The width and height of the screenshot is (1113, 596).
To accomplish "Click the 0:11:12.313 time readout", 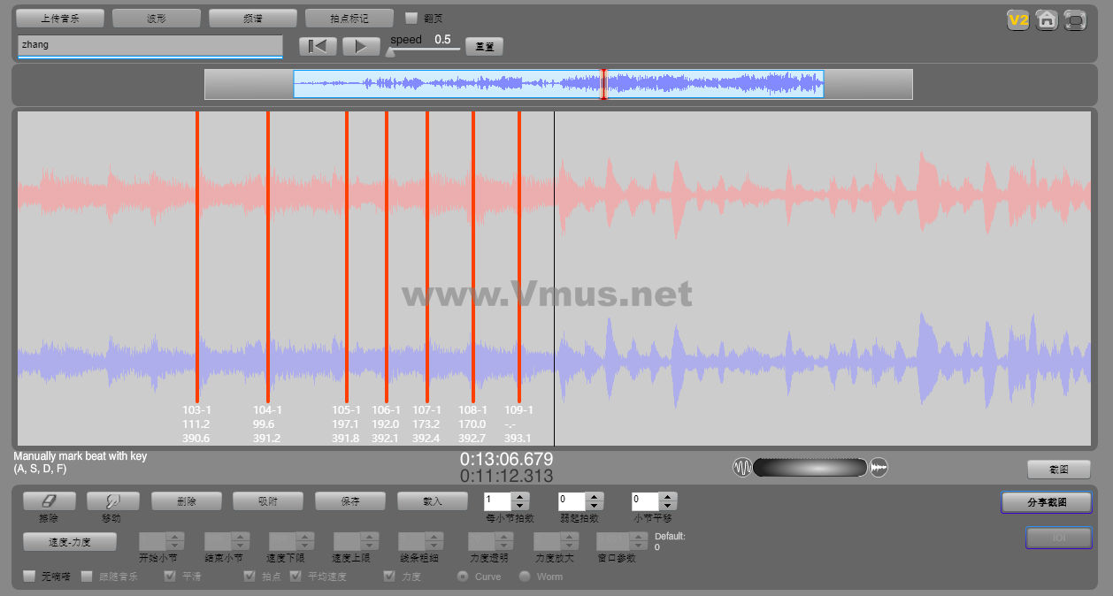I will click(506, 476).
